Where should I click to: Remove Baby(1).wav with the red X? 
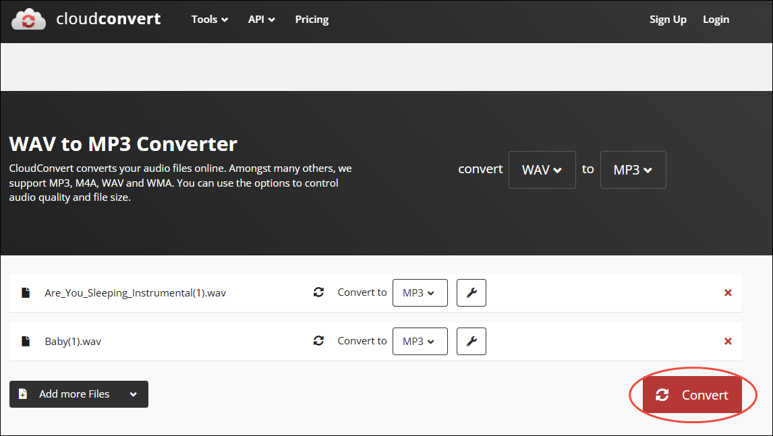[x=728, y=341]
